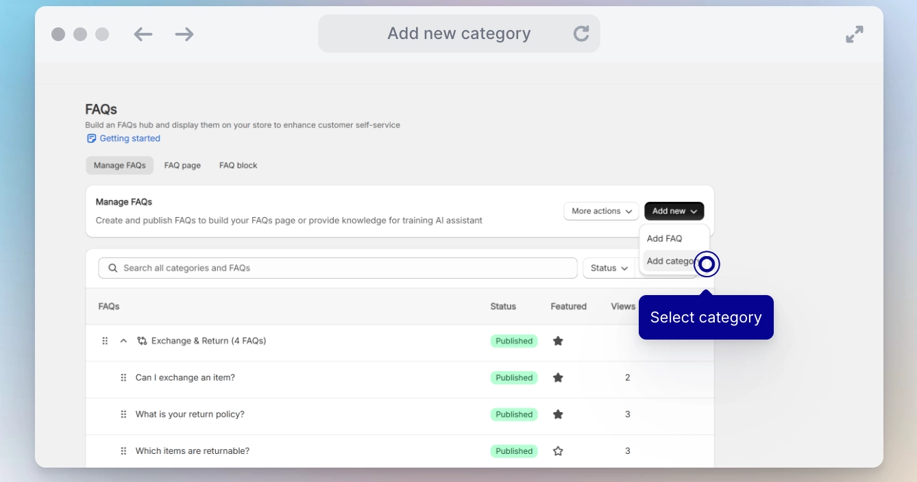
Task: Collapse the Exchange & Return category
Action: tap(123, 340)
